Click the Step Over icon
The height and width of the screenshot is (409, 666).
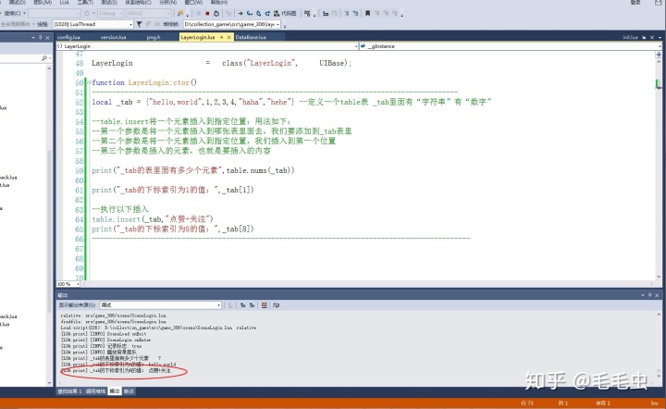[x=258, y=14]
